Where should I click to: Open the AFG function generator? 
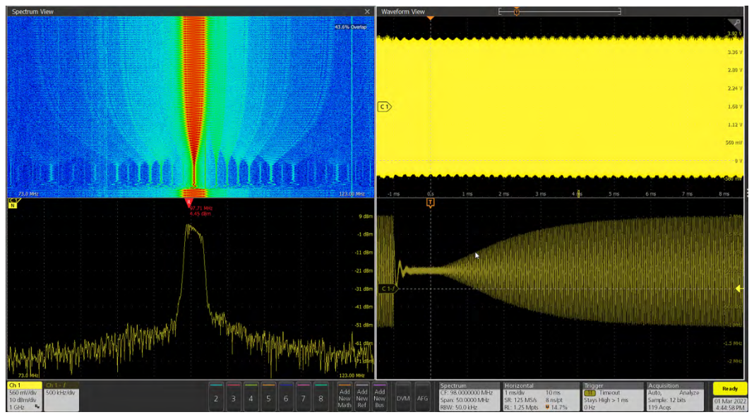pos(422,398)
